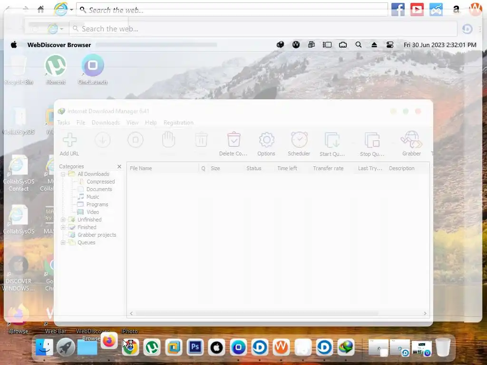
Task: Open the magnifier search icon in menu bar
Action: [x=359, y=45]
